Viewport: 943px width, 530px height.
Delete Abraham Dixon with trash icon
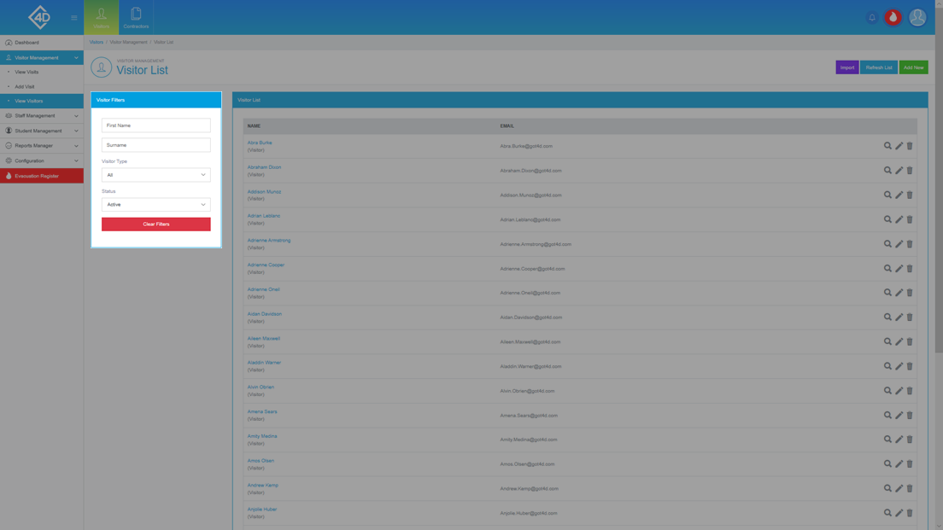(910, 171)
